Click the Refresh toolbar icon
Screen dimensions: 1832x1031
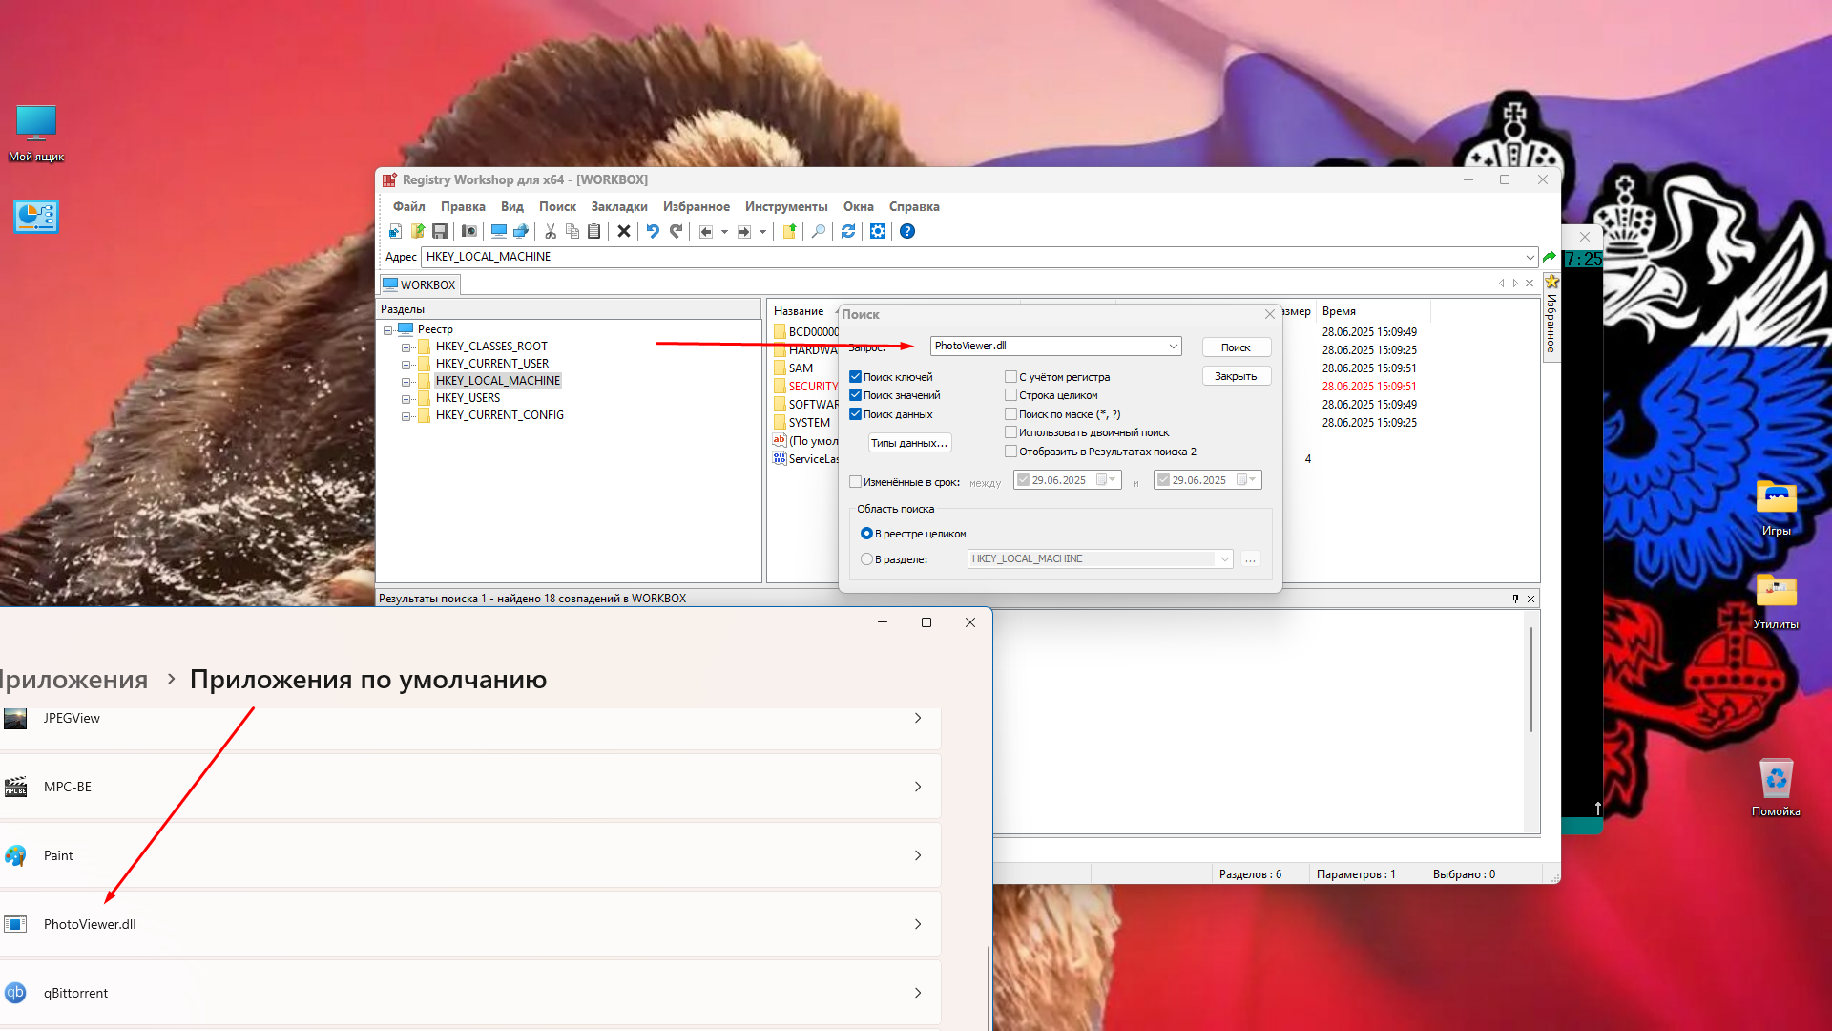pos(848,231)
